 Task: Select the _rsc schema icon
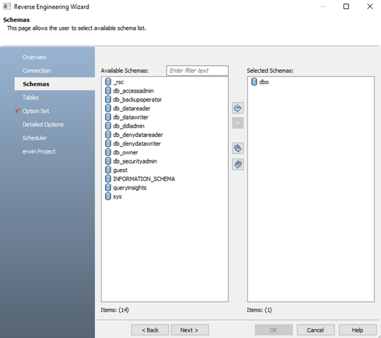click(x=108, y=82)
